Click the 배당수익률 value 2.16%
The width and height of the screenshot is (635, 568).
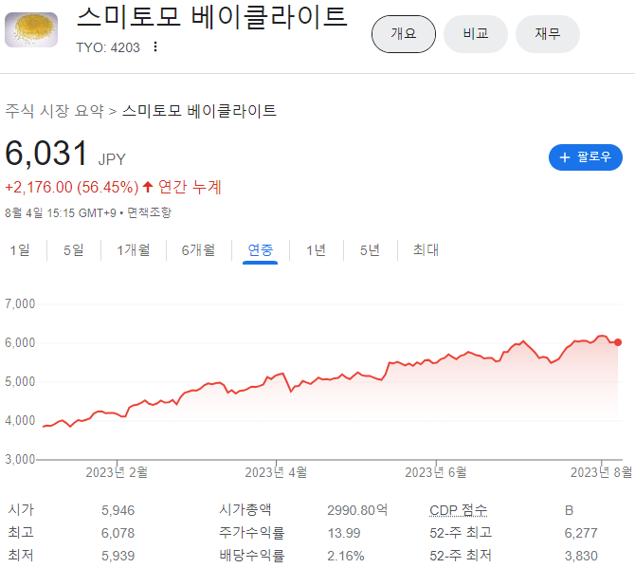point(345,556)
